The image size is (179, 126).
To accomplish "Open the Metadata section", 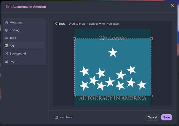I will (x=24, y=23).
